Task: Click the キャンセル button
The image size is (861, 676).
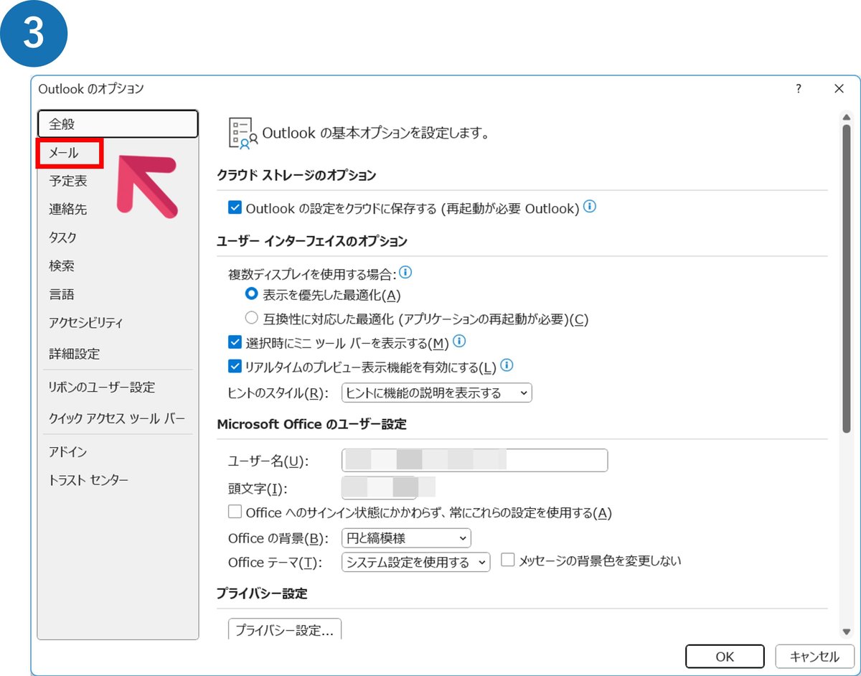Action: tap(814, 656)
